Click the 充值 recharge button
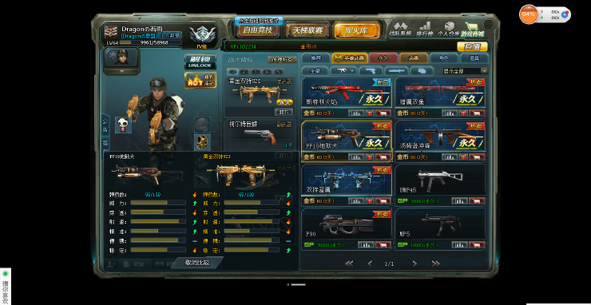The height and width of the screenshot is (305, 591). [472, 47]
